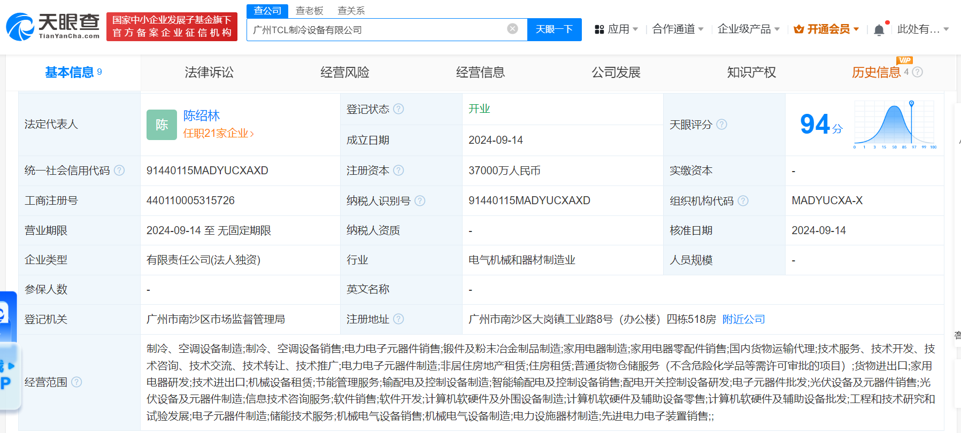Open 陈绍林 profile link
The image size is (961, 433).
(202, 115)
